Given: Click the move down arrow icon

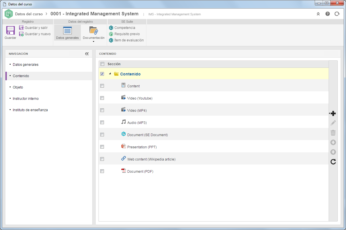Looking at the screenshot, I should tap(333, 152).
